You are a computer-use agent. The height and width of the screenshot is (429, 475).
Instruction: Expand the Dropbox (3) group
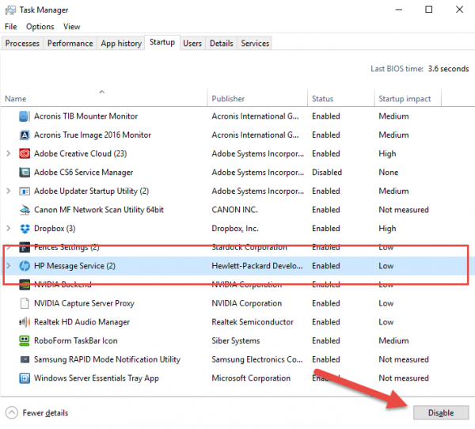click(x=9, y=229)
